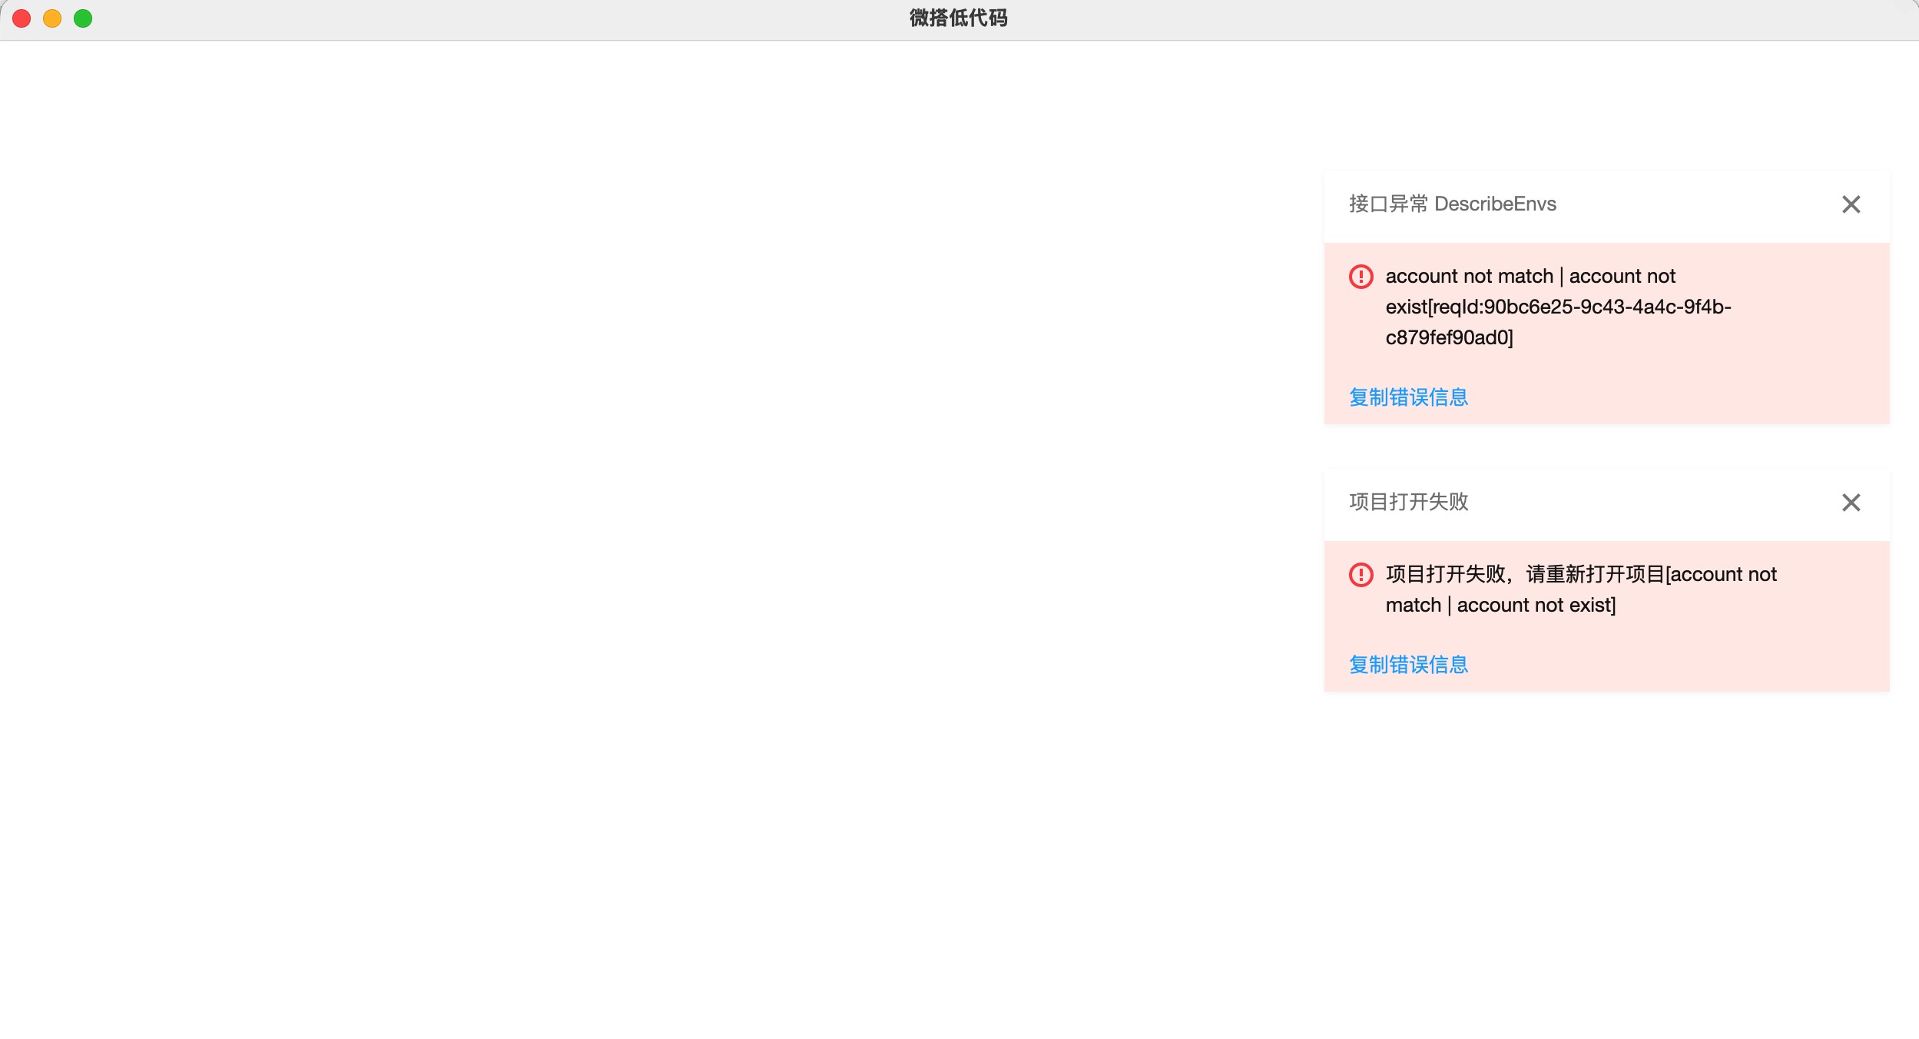Dismiss the 接口异常 DescribeEnvs notification

(1851, 204)
